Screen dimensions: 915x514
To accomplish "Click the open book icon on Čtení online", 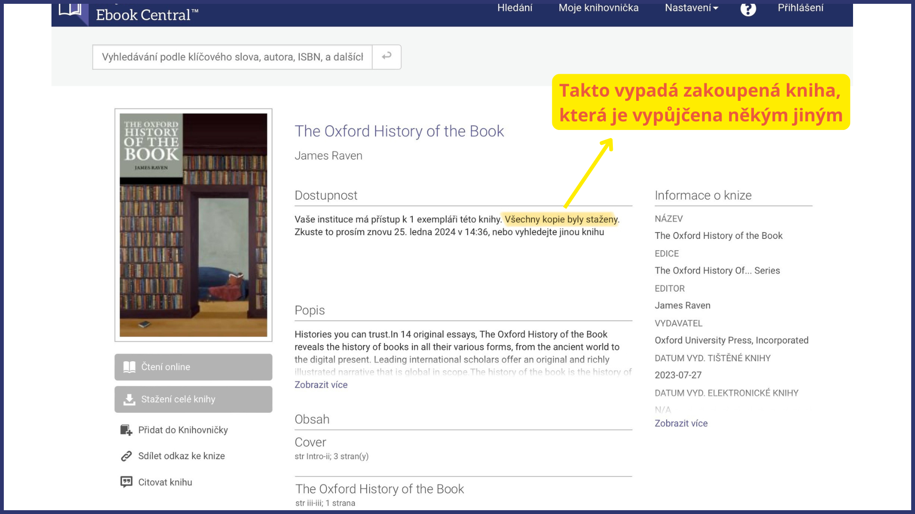I will coord(129,367).
